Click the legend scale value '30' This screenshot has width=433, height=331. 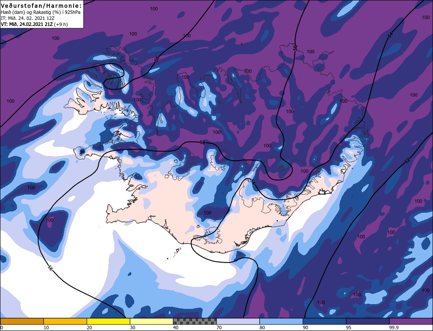pyautogui.click(x=132, y=328)
